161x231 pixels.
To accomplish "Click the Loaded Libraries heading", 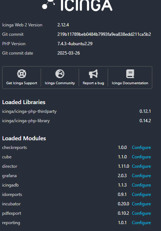I will tap(24, 102).
